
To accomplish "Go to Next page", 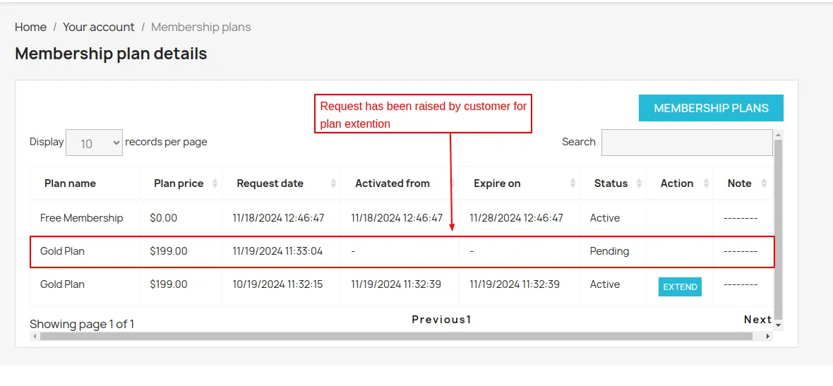I will [757, 320].
